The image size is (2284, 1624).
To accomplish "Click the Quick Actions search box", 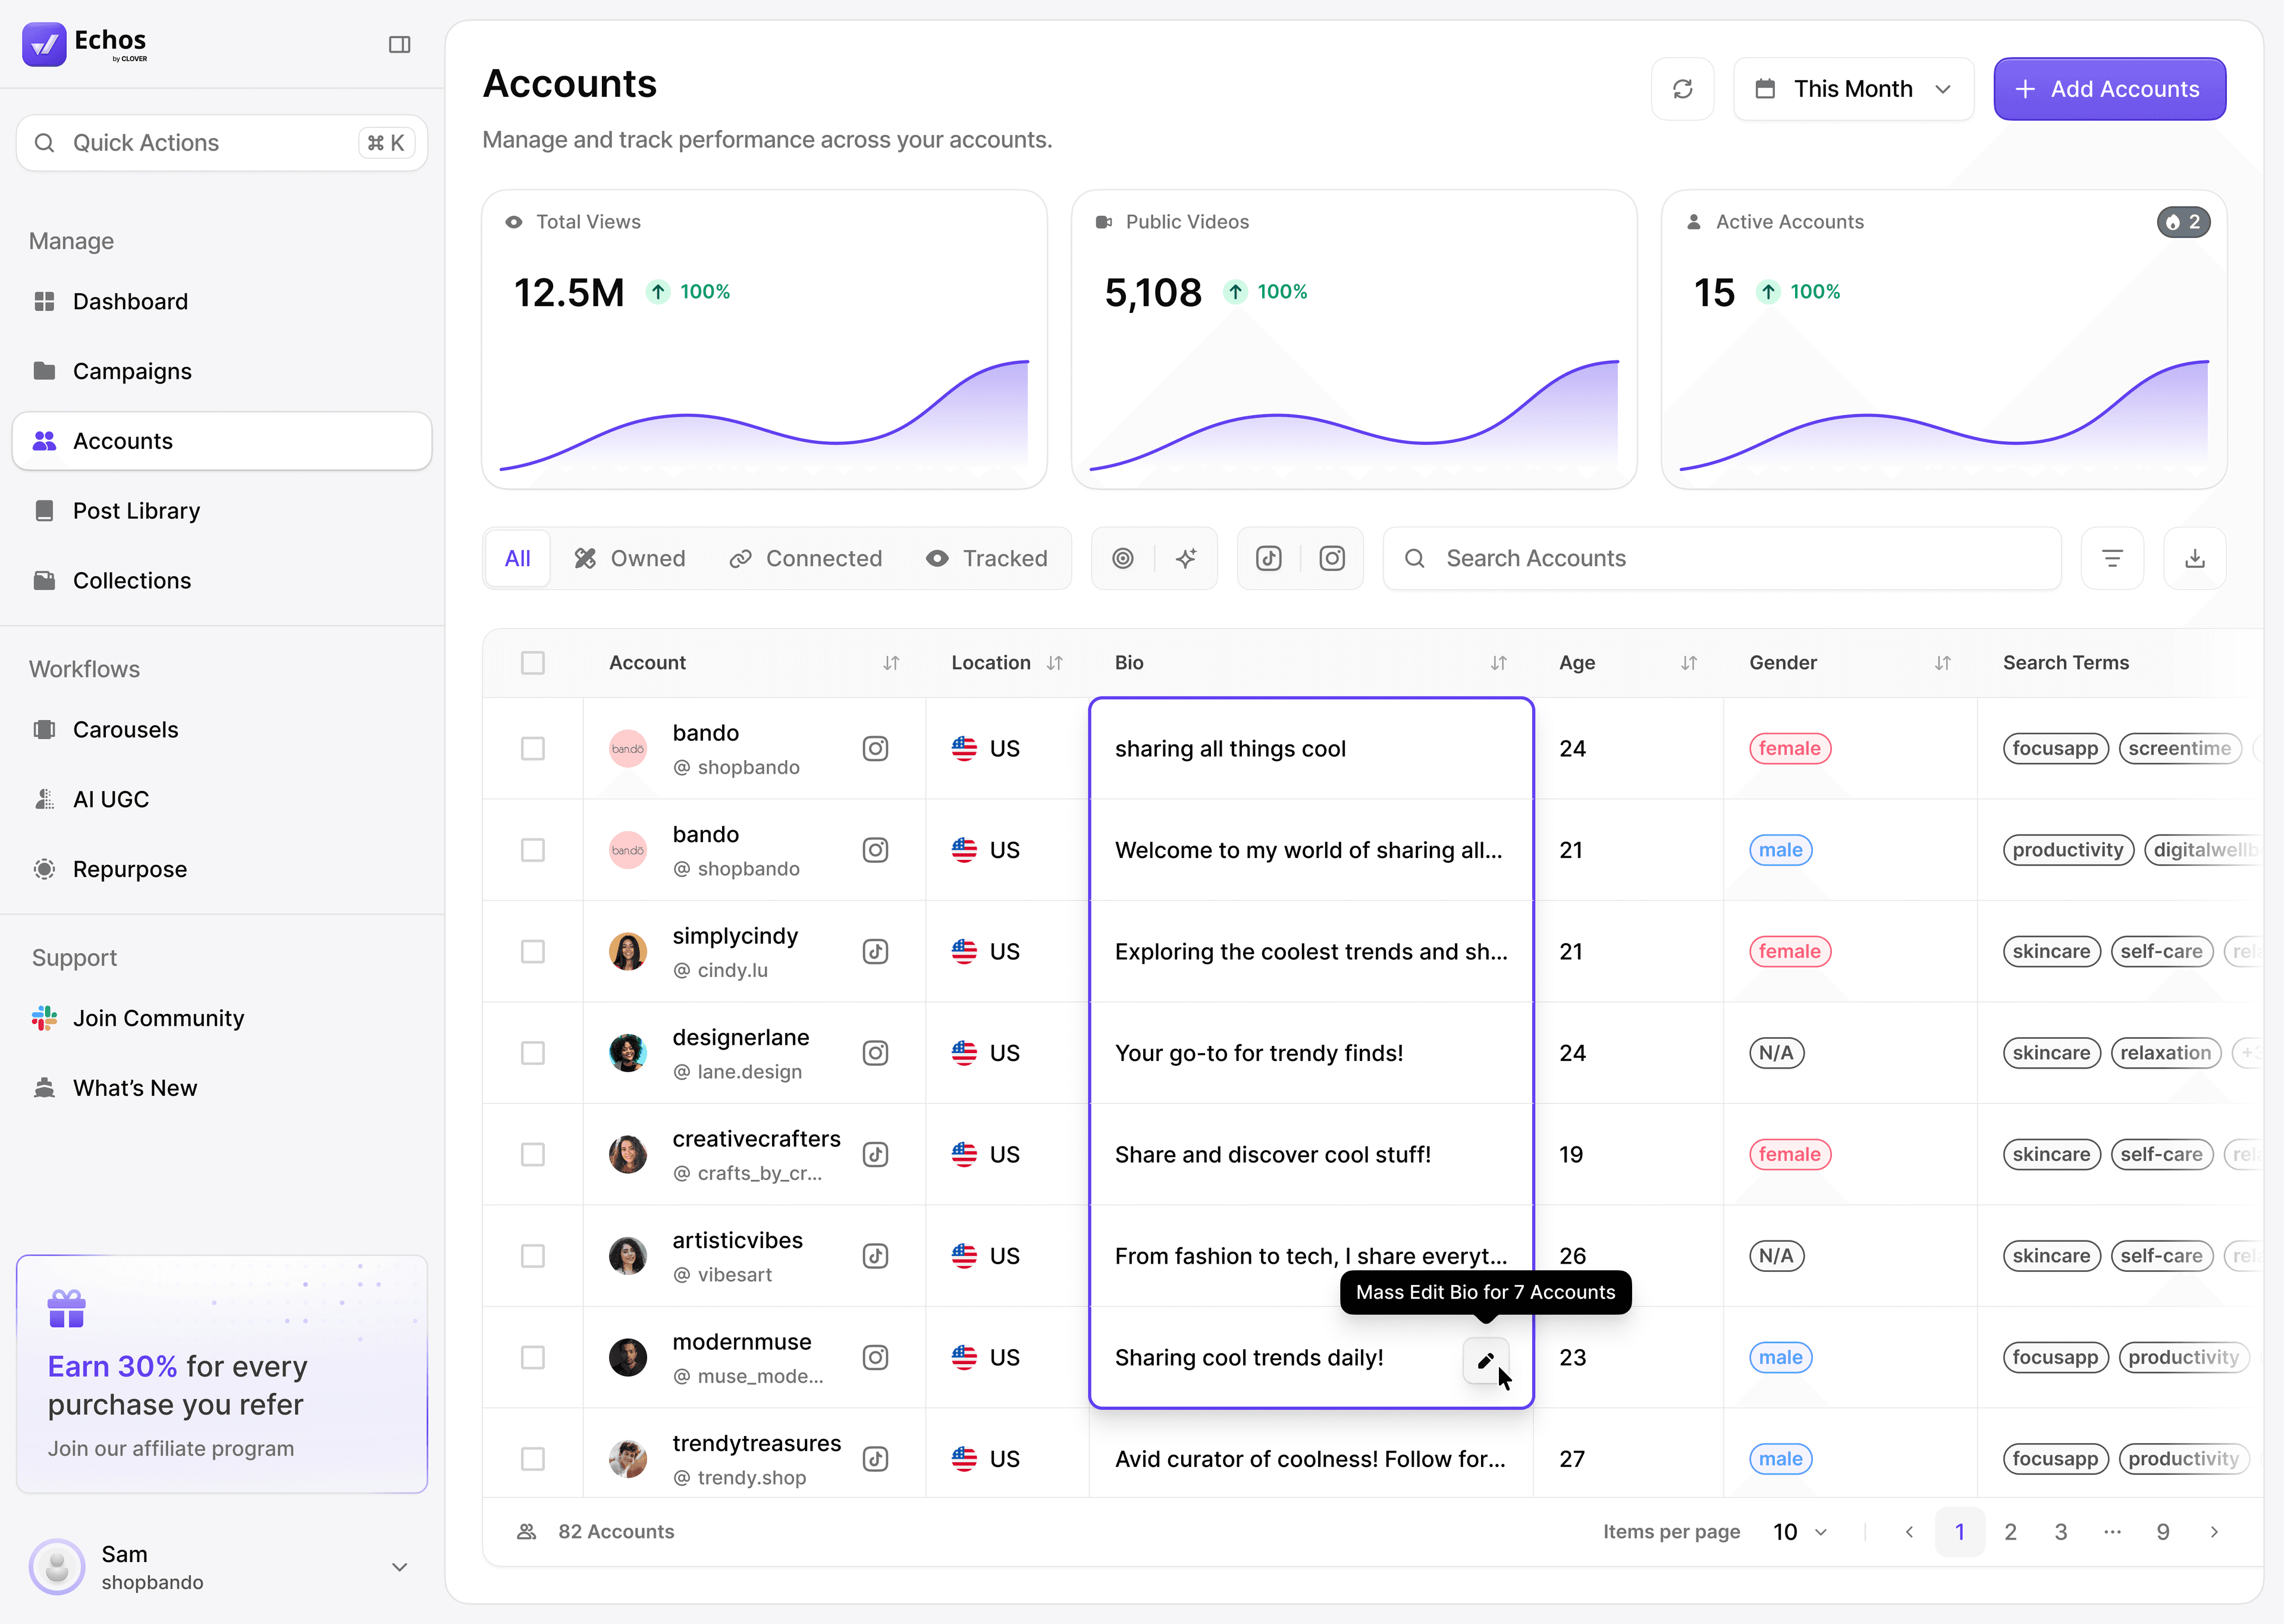I will (222, 143).
